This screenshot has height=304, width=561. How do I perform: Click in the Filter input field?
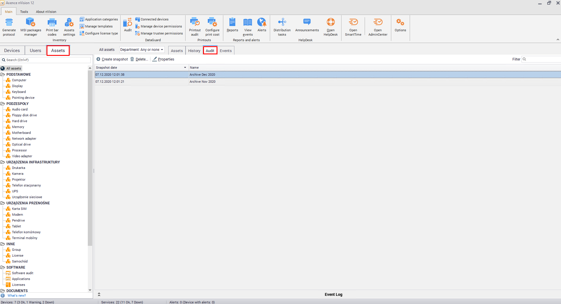pyautogui.click(x=543, y=59)
